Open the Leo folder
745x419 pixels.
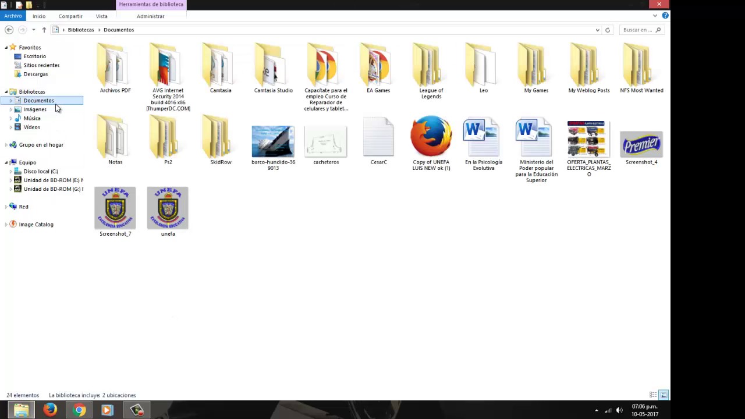[x=484, y=68]
